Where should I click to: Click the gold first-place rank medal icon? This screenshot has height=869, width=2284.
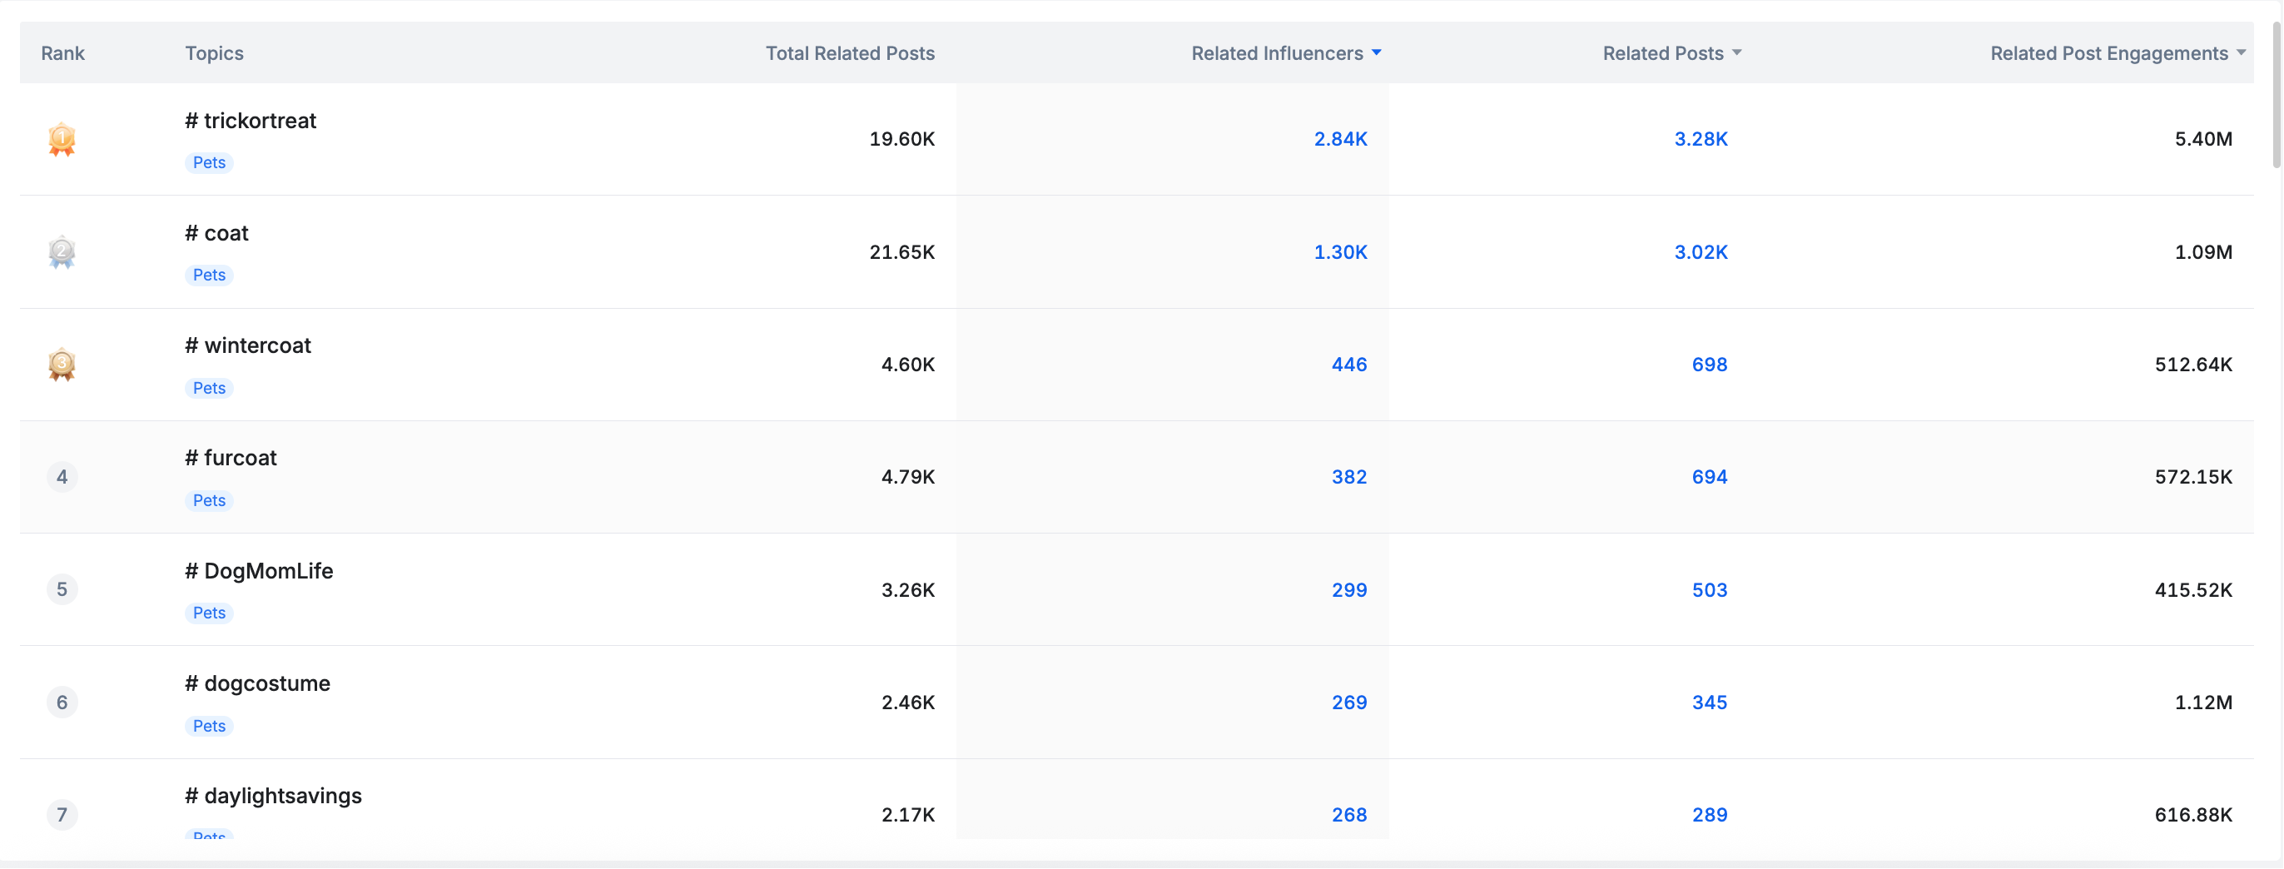pyautogui.click(x=62, y=139)
